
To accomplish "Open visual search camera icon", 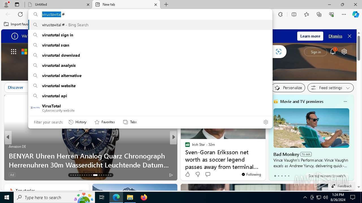I will (279, 52).
